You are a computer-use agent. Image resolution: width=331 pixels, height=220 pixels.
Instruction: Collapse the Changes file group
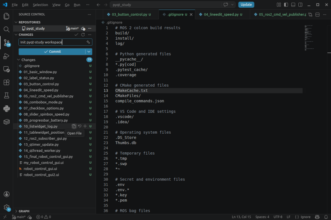[18, 60]
